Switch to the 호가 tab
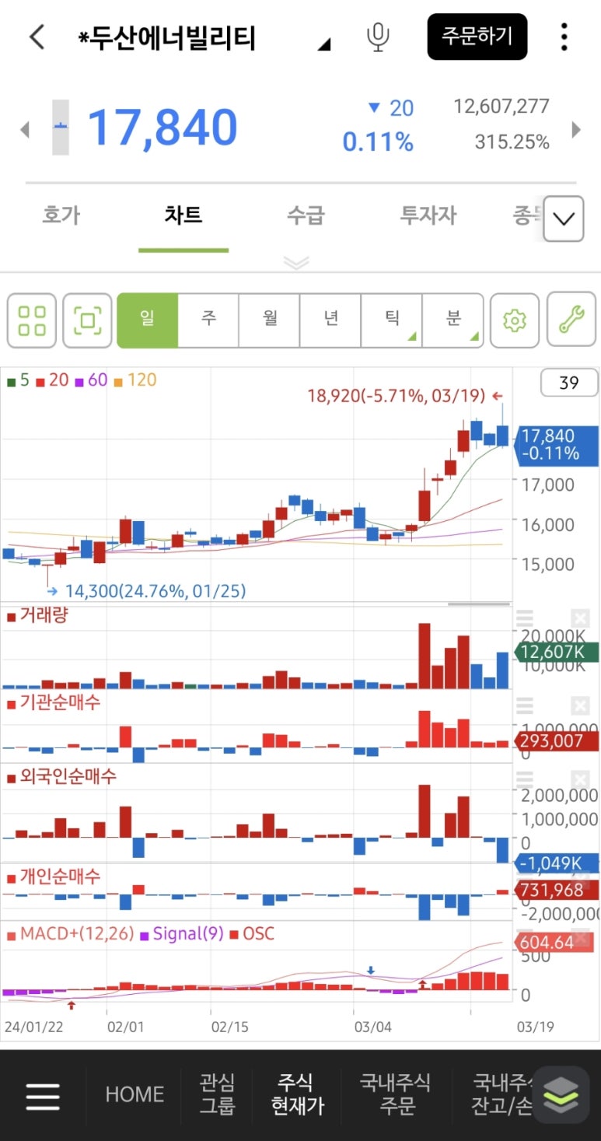This screenshot has height=1141, width=601. (61, 215)
